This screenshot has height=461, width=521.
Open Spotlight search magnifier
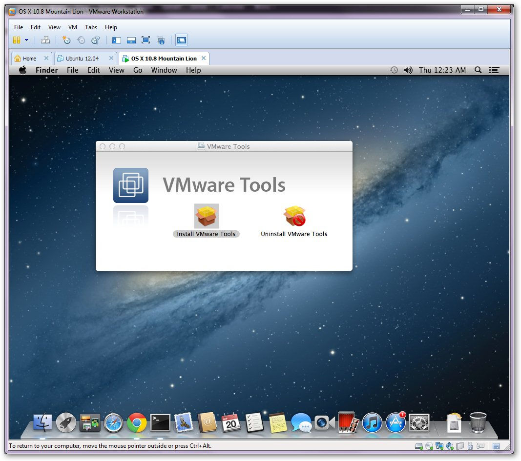point(478,70)
